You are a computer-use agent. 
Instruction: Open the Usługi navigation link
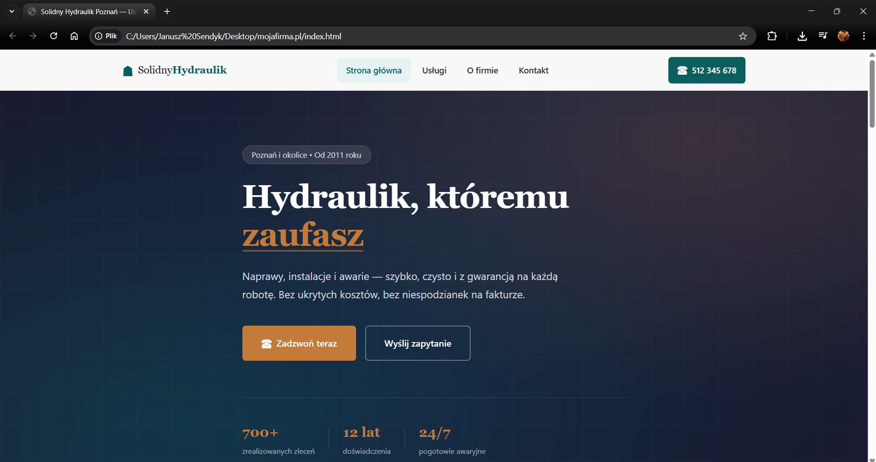click(434, 70)
